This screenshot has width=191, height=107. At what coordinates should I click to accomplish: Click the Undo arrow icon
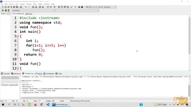(26, 7)
